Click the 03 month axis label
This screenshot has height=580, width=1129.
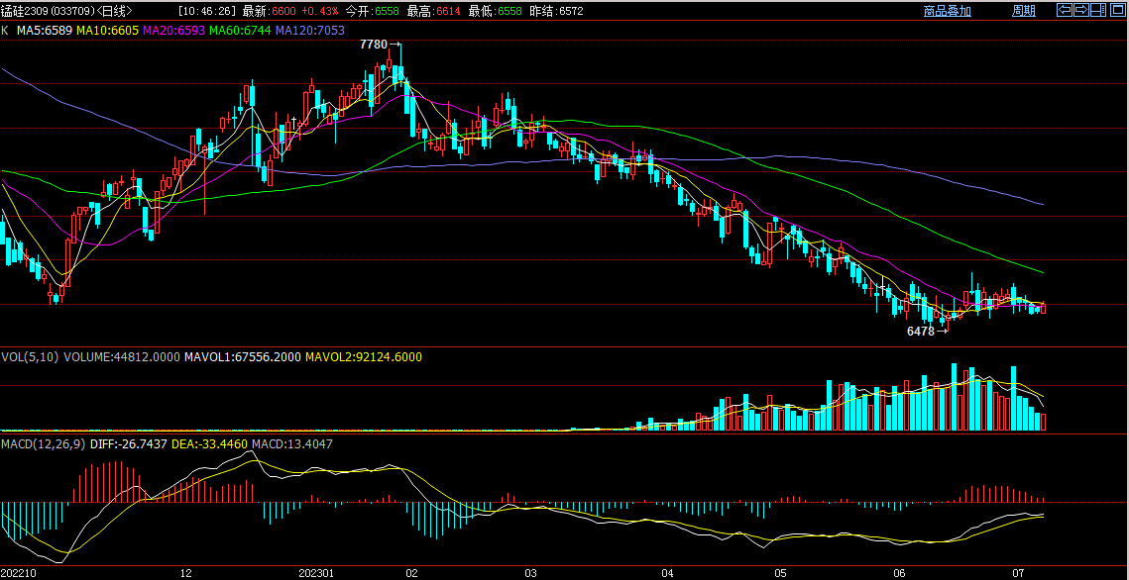531,573
